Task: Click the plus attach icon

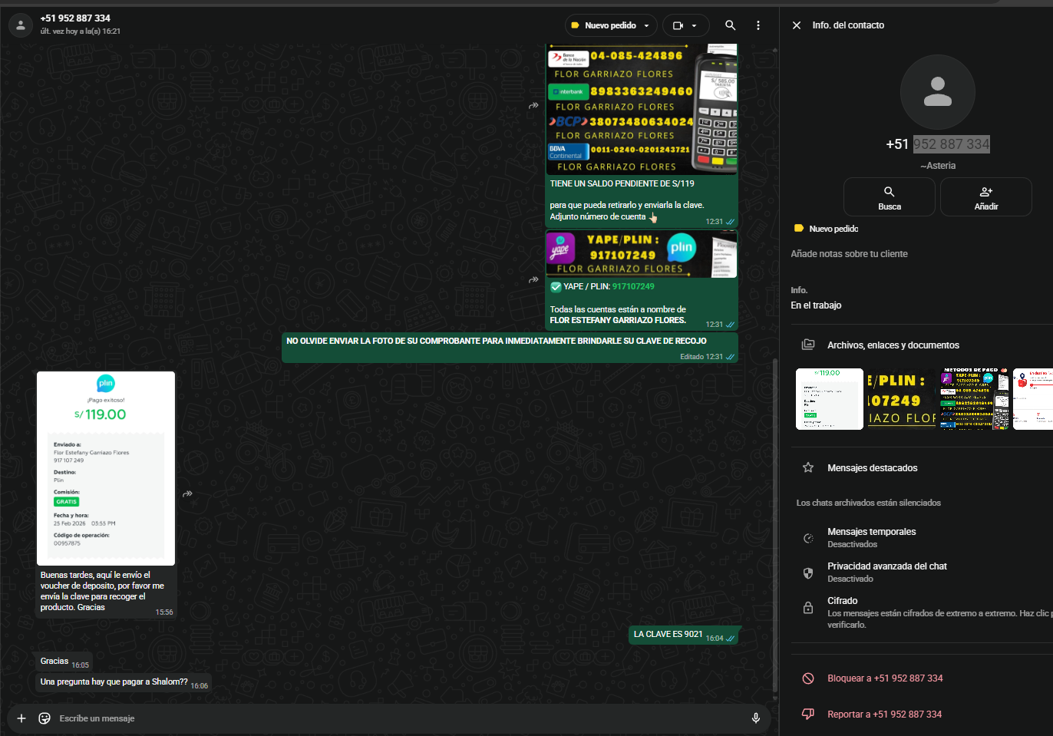Action: pyautogui.click(x=21, y=718)
